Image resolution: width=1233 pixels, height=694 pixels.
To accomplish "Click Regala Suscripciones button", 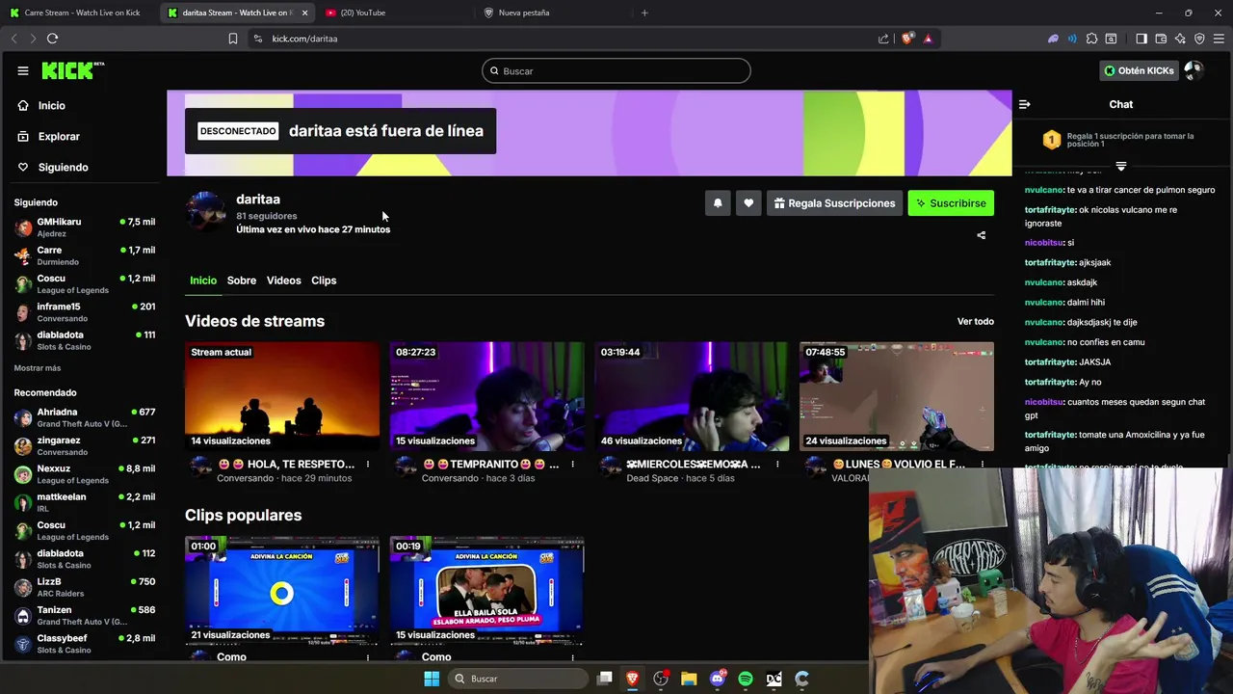I will click(x=833, y=203).
